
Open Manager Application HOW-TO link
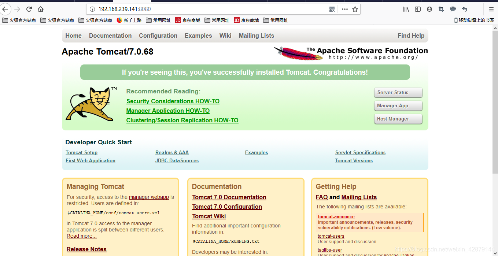pos(168,111)
